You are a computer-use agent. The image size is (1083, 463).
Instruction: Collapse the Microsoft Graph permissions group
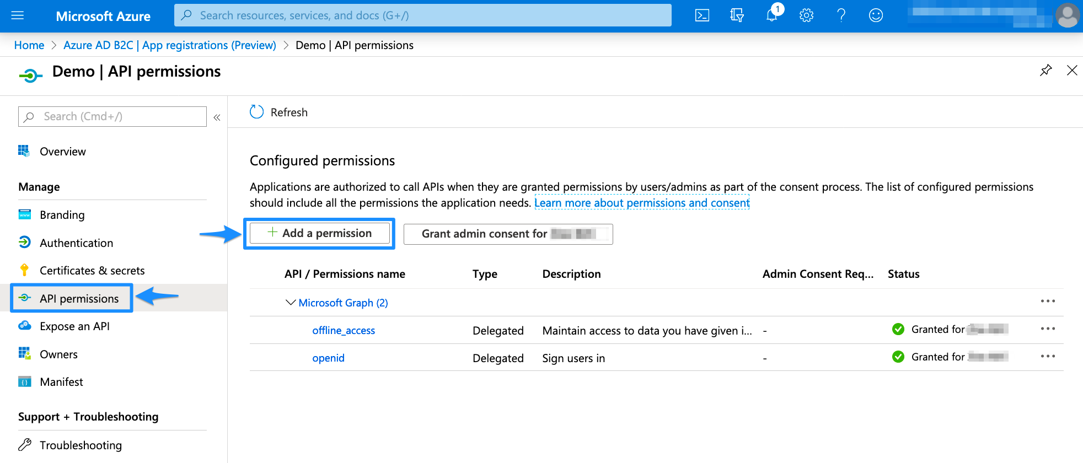[x=290, y=303]
